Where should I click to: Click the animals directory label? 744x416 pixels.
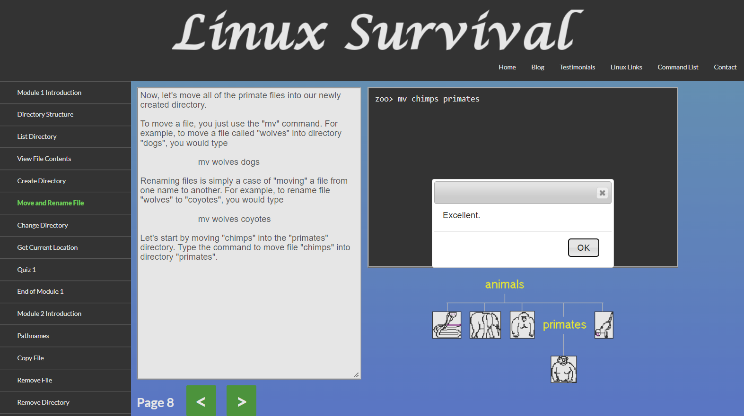pyautogui.click(x=504, y=284)
